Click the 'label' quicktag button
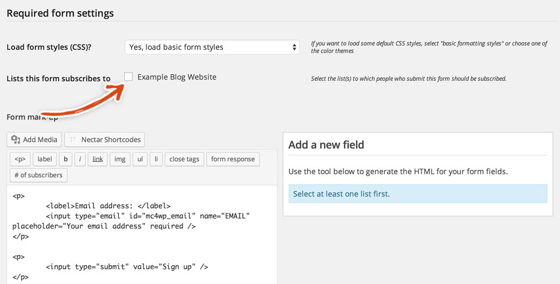Image resolution: width=560 pixels, height=284 pixels. [x=44, y=159]
